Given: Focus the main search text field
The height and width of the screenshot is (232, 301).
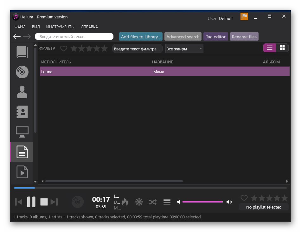Looking at the screenshot, I should coord(74,36).
